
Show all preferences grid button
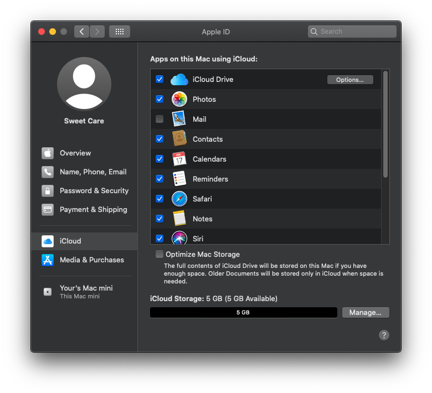pyautogui.click(x=119, y=32)
